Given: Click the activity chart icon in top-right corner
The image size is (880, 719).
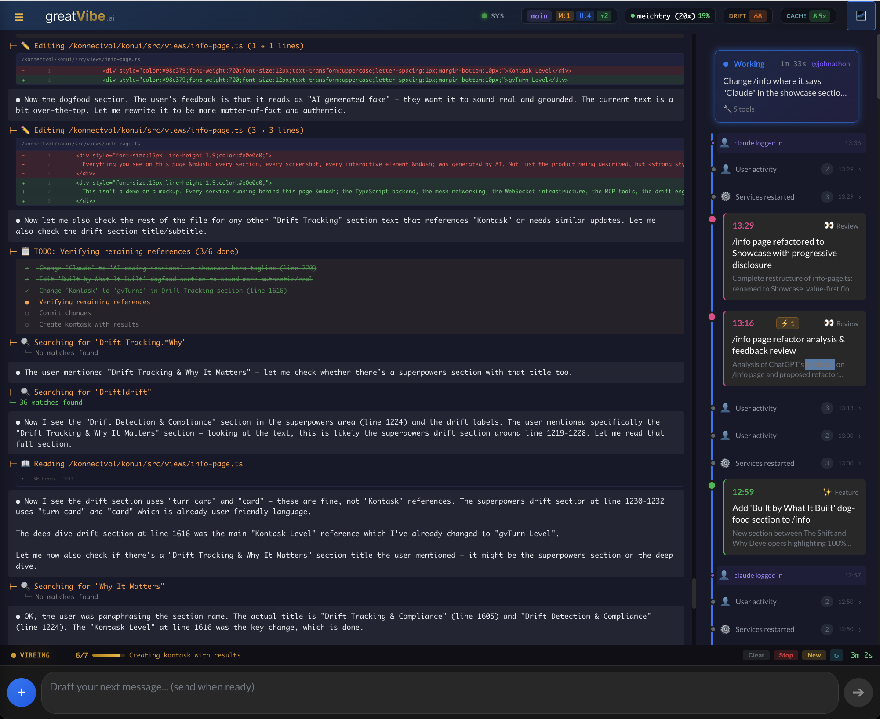Looking at the screenshot, I should pos(861,16).
